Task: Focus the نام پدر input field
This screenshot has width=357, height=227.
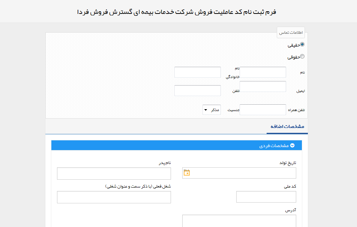Action: [114, 173]
